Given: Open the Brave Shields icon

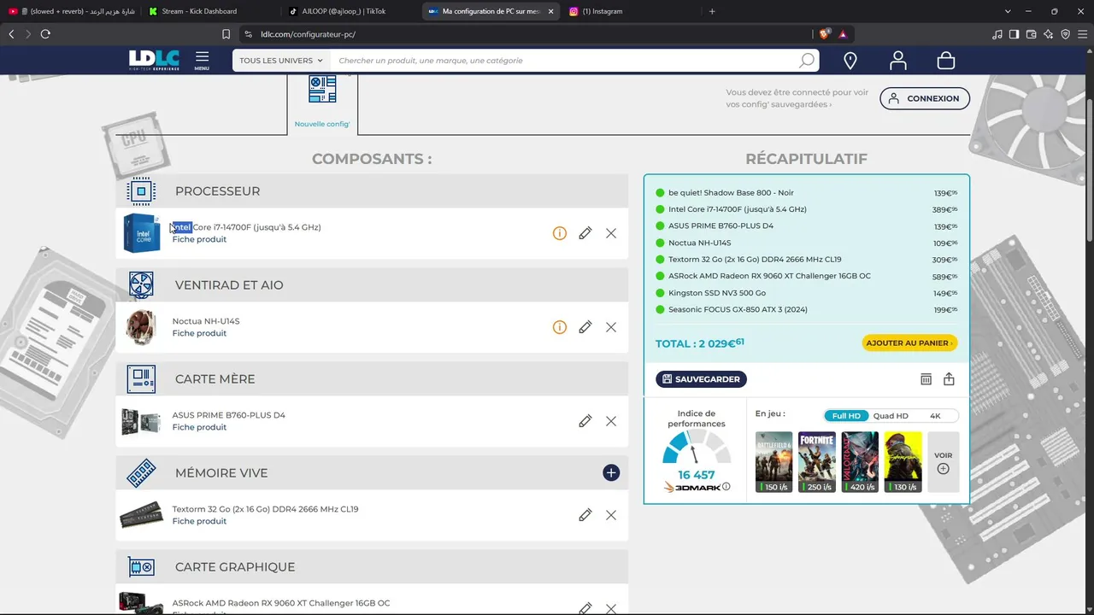Looking at the screenshot, I should (x=825, y=34).
